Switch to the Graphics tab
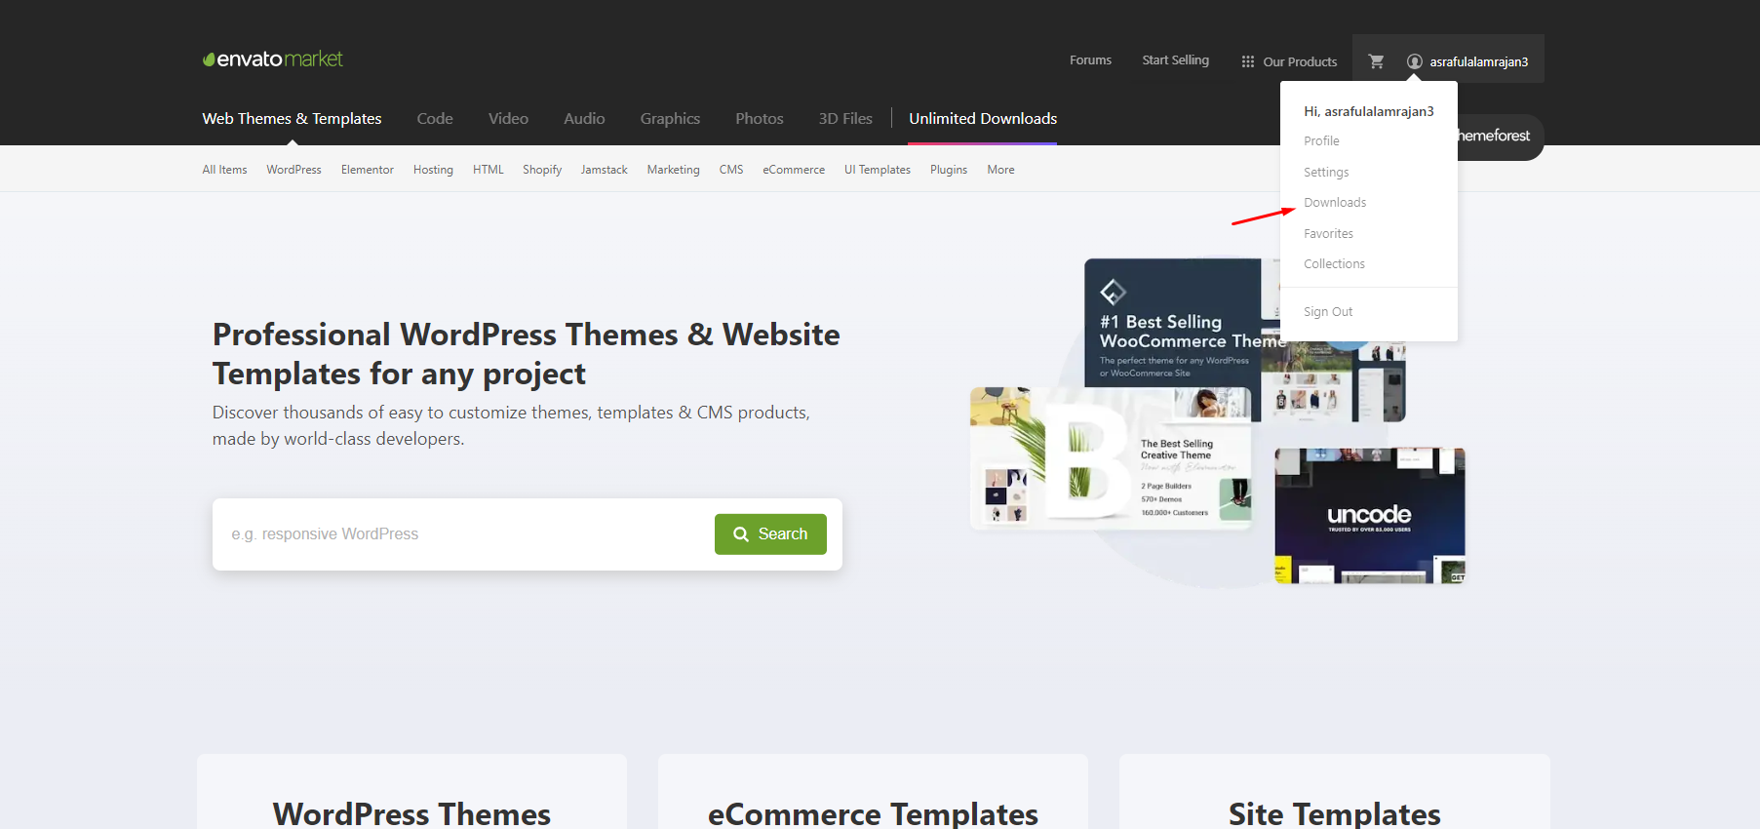This screenshot has width=1760, height=829. point(670,119)
